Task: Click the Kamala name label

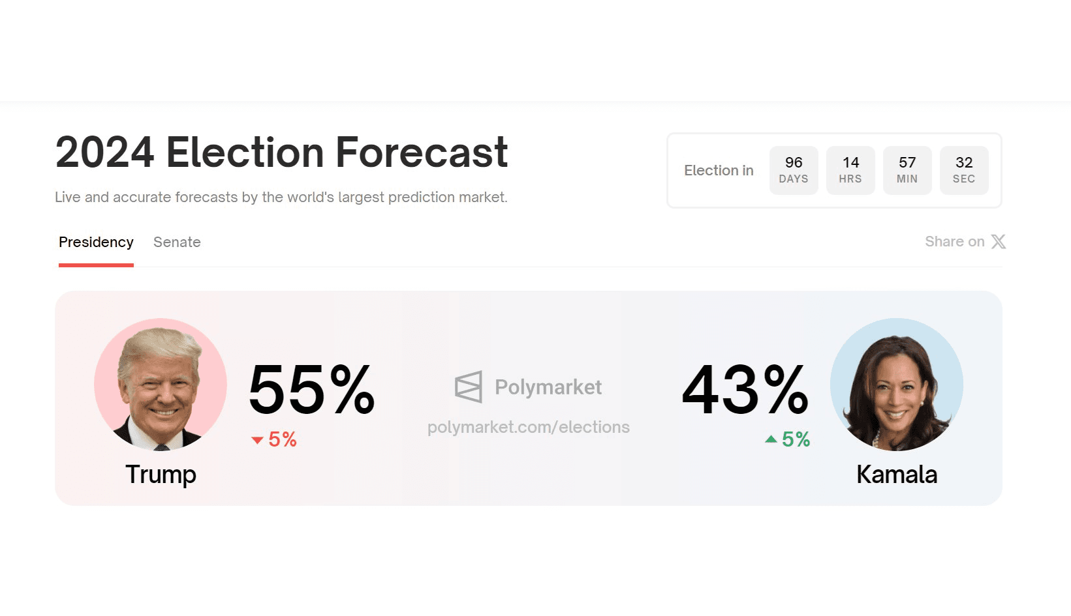Action: point(897,475)
